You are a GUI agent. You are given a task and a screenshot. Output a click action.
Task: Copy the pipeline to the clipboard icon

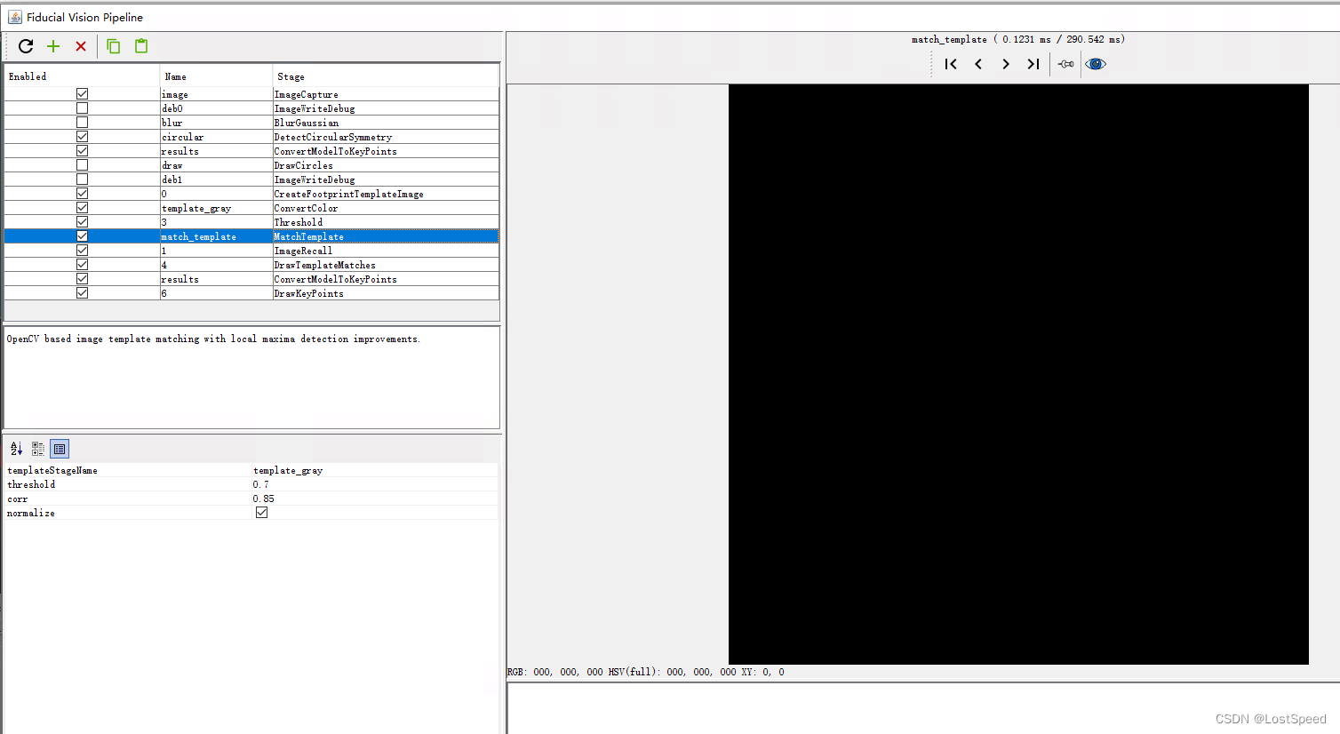point(114,46)
